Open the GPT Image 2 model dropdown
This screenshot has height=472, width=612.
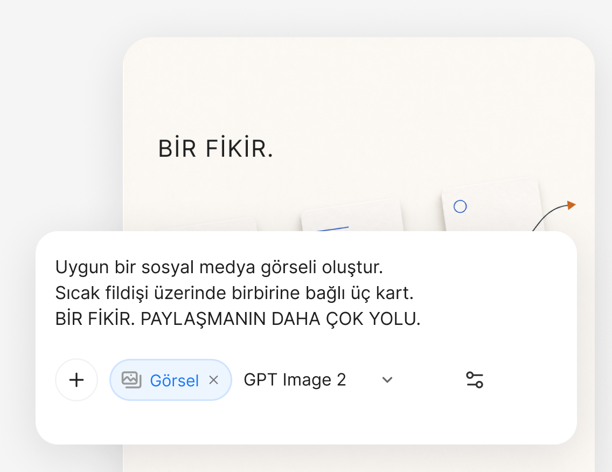[x=318, y=380]
